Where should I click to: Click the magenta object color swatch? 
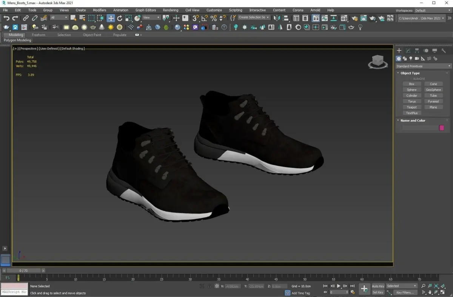coord(442,128)
